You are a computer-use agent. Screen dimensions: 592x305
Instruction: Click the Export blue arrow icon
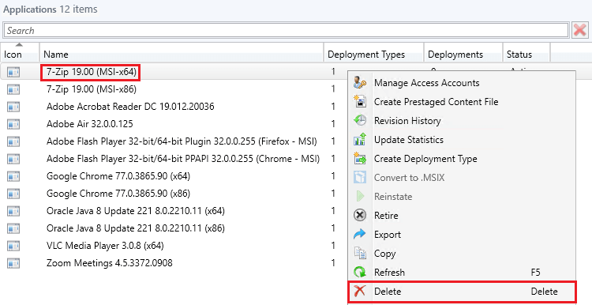[360, 235]
